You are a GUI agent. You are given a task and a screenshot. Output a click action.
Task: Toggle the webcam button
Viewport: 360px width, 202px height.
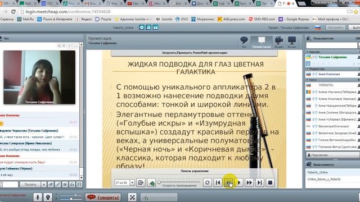point(48,197)
